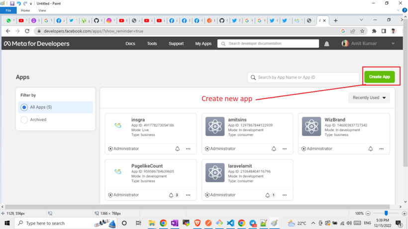Click the notification bell in Meta header
Image resolution: width=408 pixels, height=229 pixels.
coord(327,44)
